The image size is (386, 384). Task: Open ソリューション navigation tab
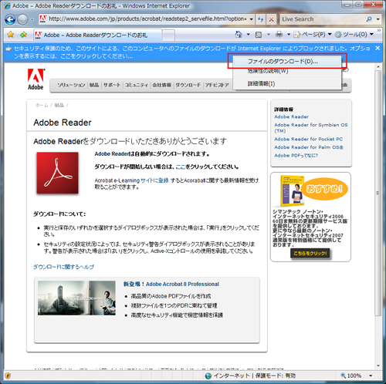(x=71, y=85)
